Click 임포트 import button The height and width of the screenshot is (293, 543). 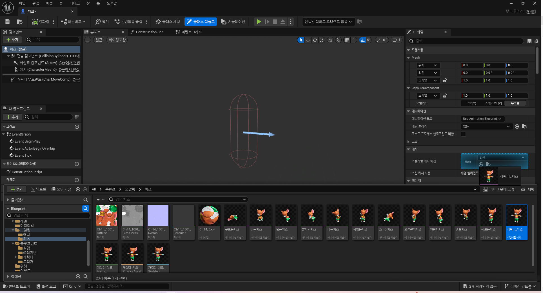38,189
